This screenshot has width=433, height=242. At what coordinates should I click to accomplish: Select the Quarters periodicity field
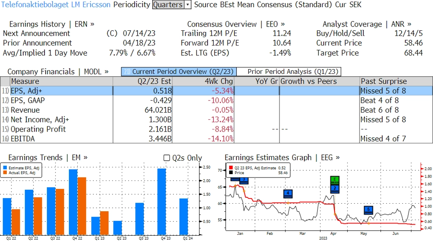[x=168, y=5]
